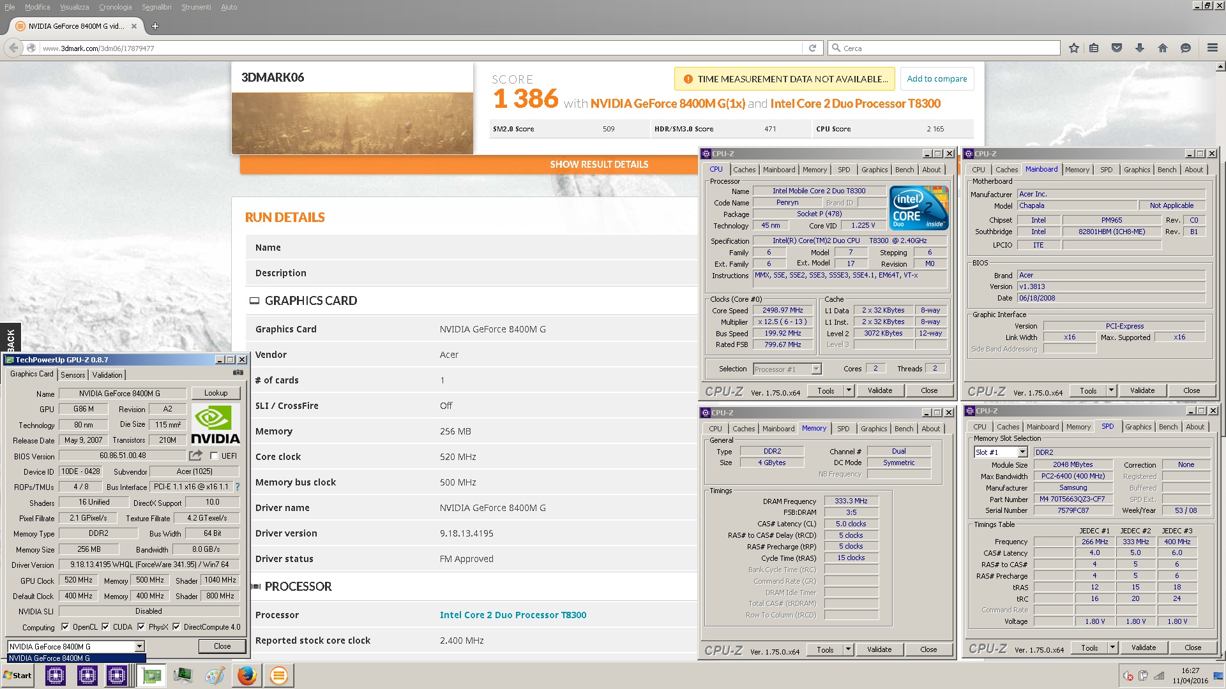Save GPU BIOS with the export icon
Screen dimensions: 1226x689
pos(195,456)
